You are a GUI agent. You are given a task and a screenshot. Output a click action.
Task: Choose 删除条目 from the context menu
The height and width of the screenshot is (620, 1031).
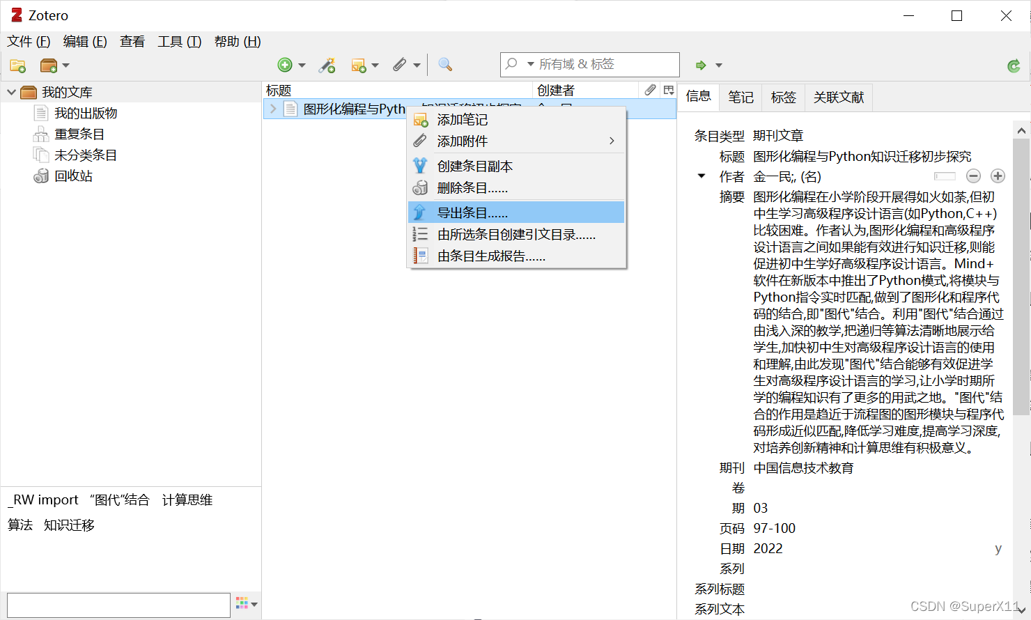(516, 187)
